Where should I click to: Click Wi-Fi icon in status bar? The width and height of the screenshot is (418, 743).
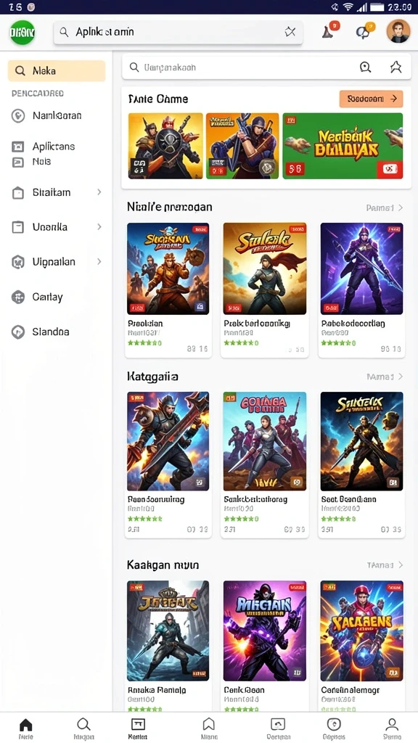coord(348,7)
